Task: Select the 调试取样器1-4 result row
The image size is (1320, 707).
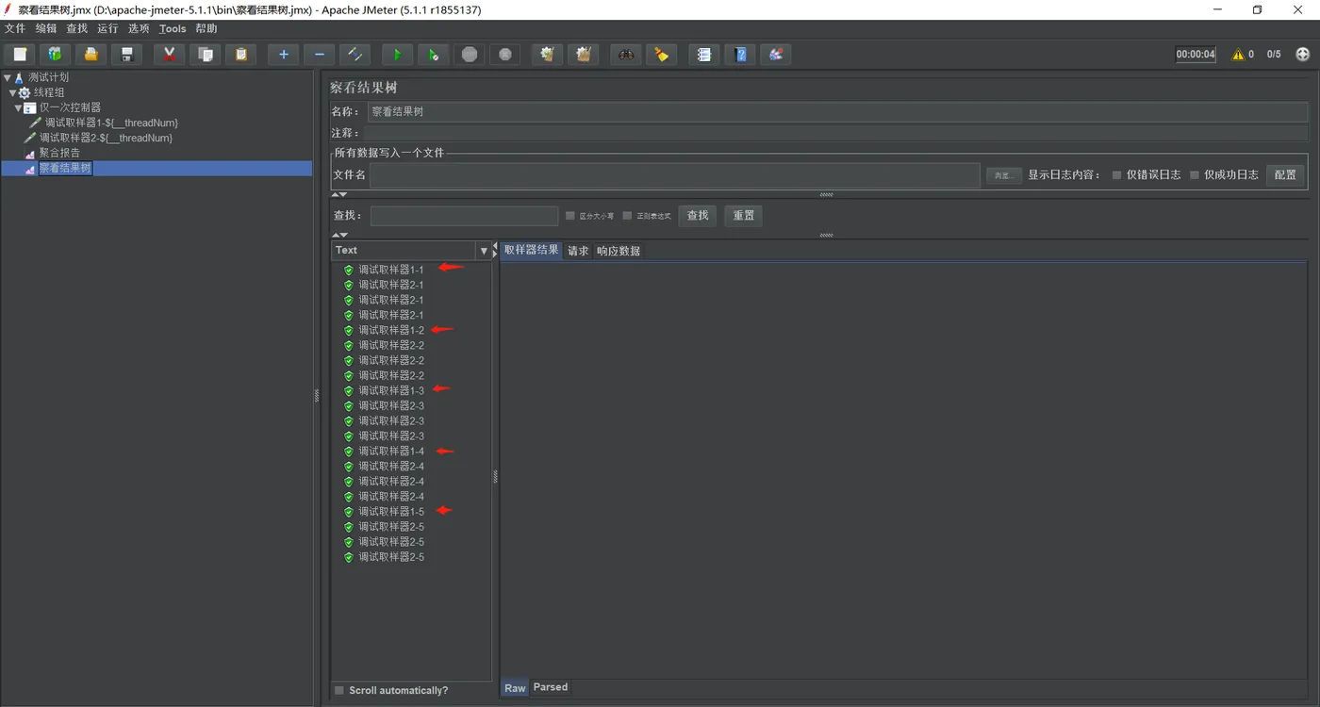Action: 391,451
